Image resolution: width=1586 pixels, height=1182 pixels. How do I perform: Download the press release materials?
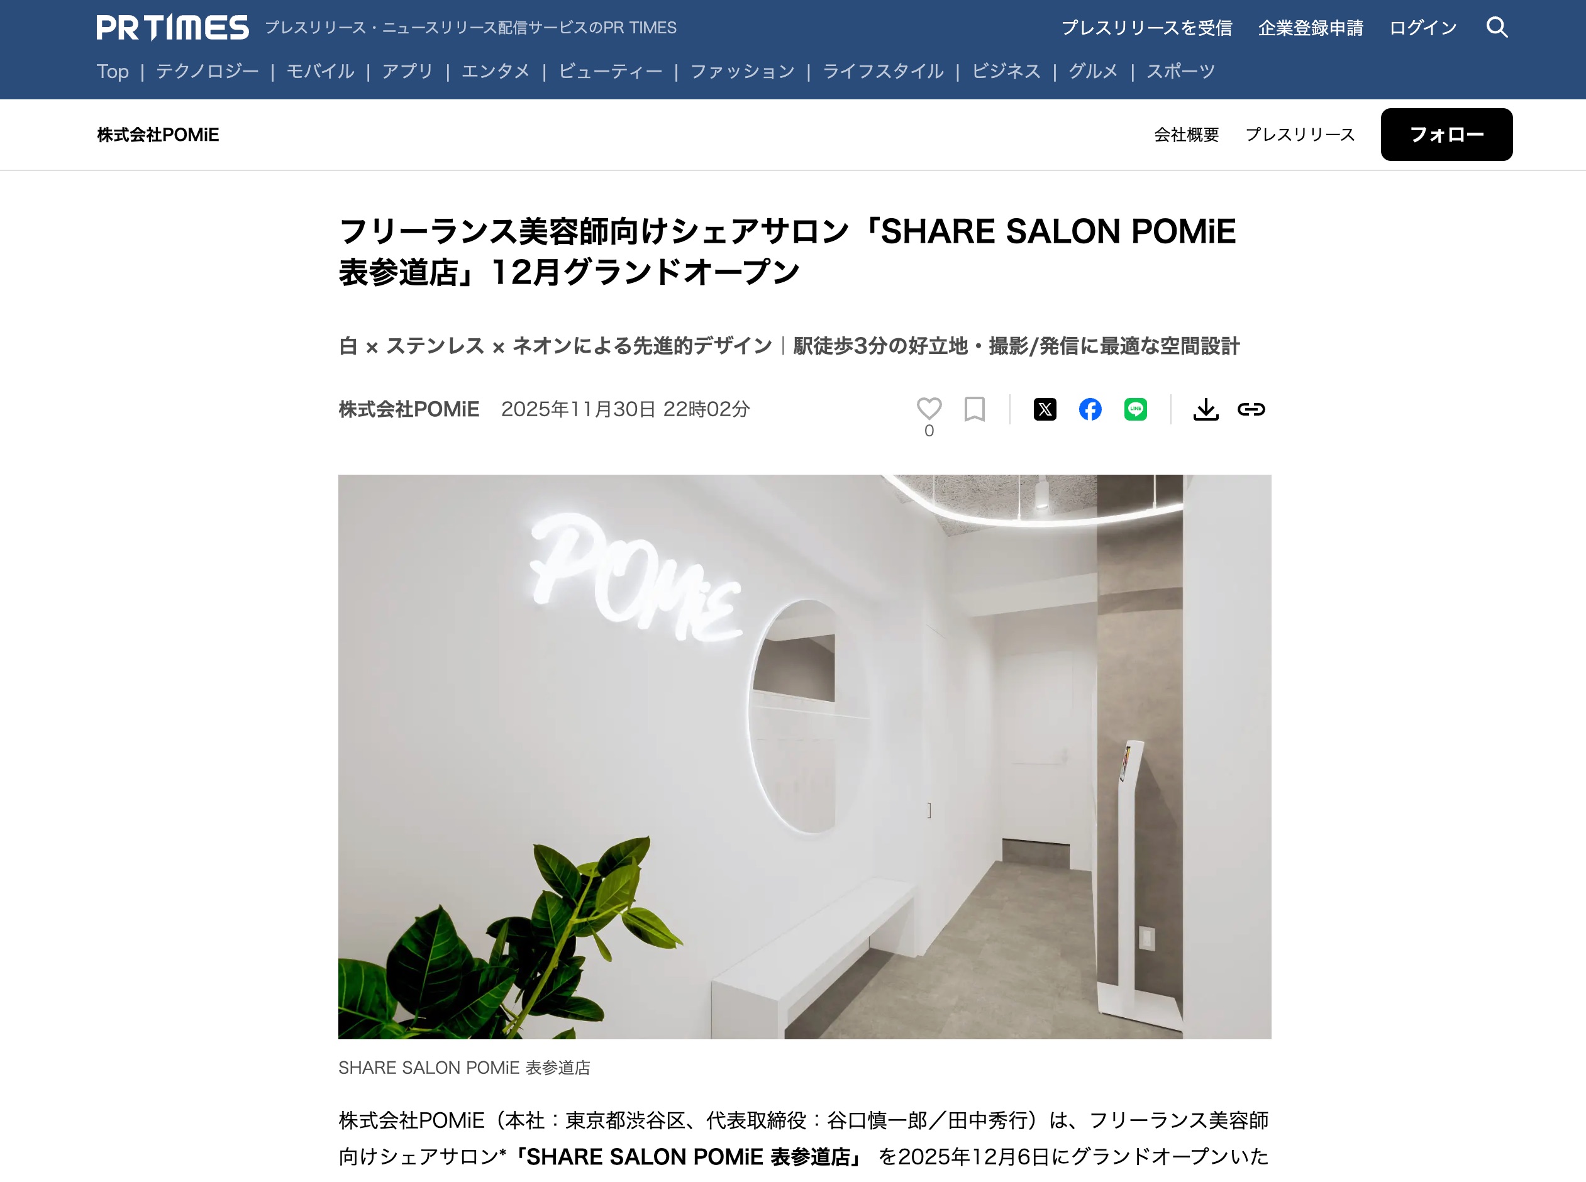(1206, 409)
